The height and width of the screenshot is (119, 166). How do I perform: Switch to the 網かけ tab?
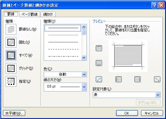click(x=48, y=14)
